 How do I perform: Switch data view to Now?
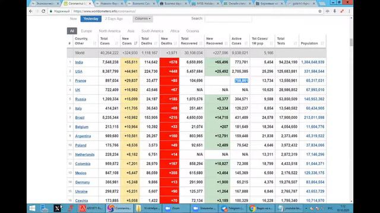pos(73,18)
